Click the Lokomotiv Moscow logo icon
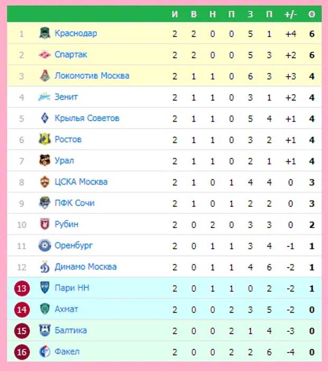This screenshot has width=328, height=371. tap(44, 76)
